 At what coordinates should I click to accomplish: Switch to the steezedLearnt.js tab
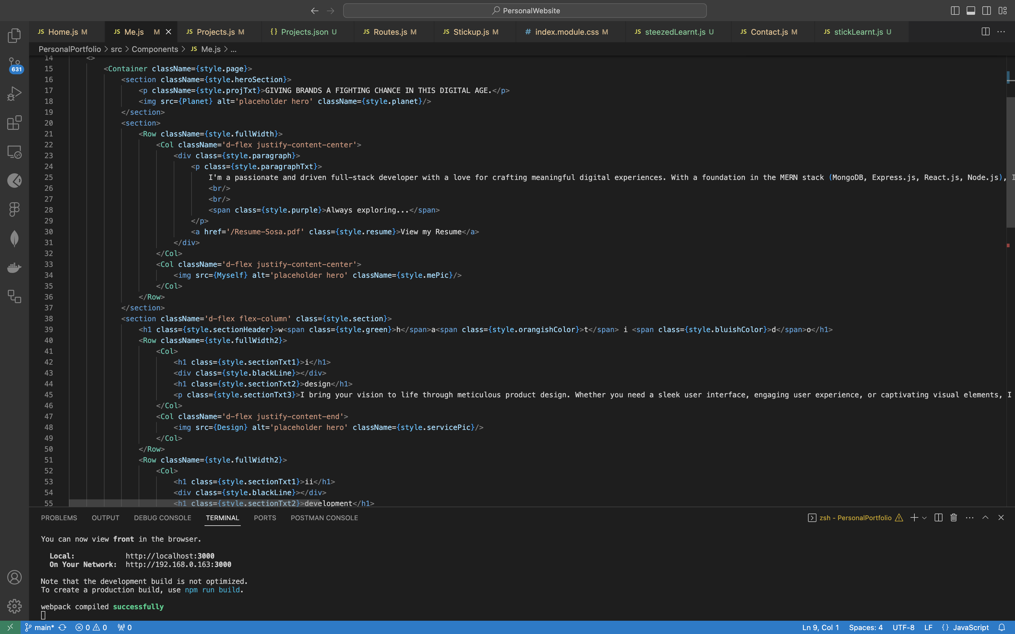click(678, 32)
